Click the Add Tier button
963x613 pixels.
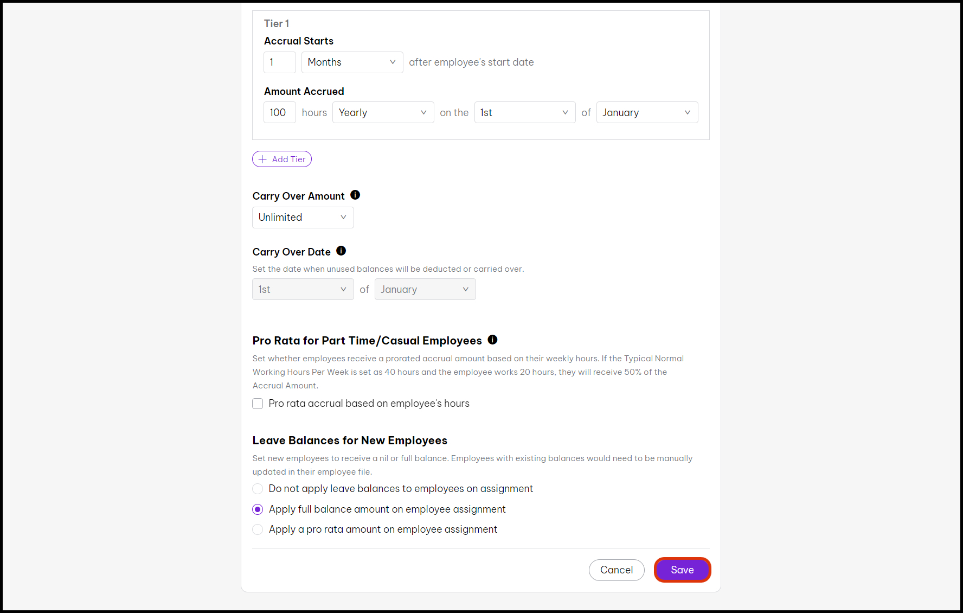[282, 159]
